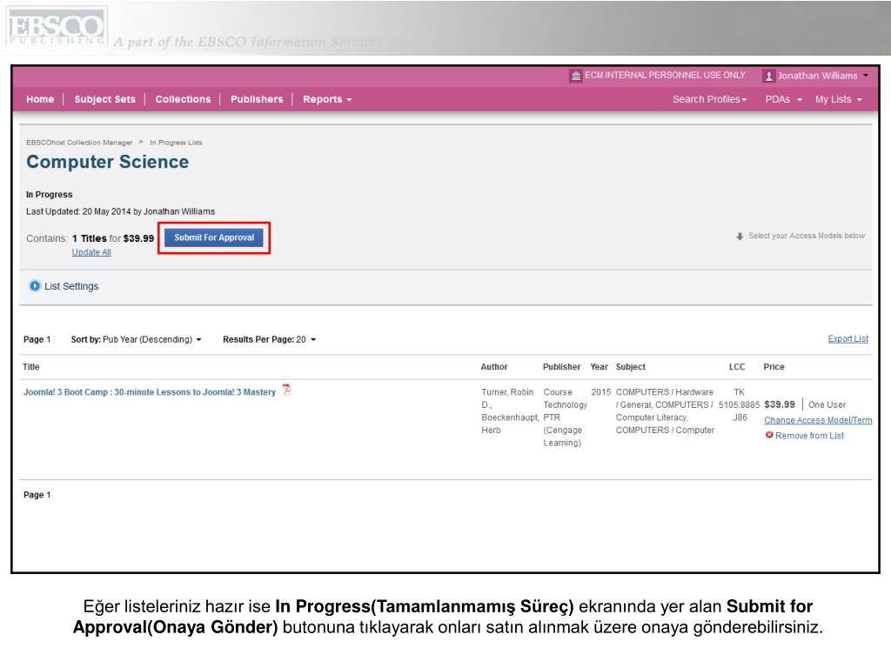This screenshot has height=668, width=891.
Task: Click the Page 1 label above table
Action: point(37,340)
